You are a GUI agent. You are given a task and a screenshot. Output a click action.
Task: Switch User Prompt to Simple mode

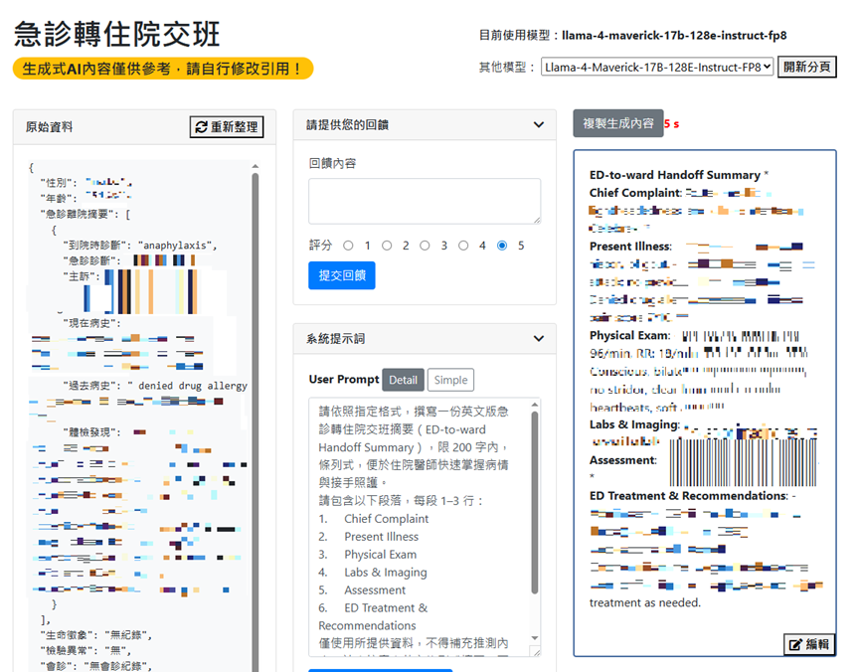[452, 380]
